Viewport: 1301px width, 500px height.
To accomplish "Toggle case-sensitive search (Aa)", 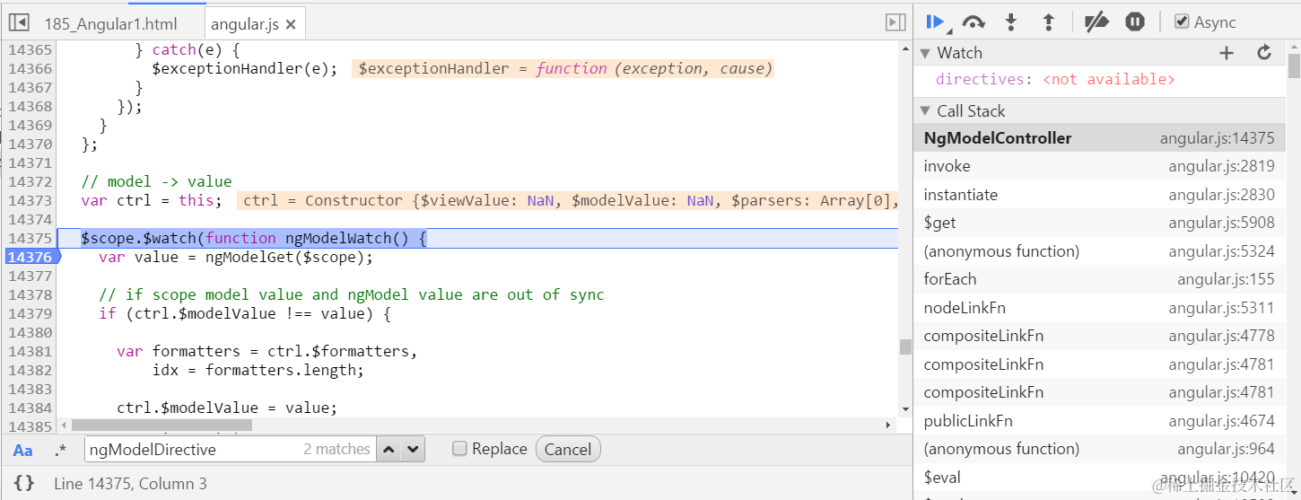I will point(23,450).
